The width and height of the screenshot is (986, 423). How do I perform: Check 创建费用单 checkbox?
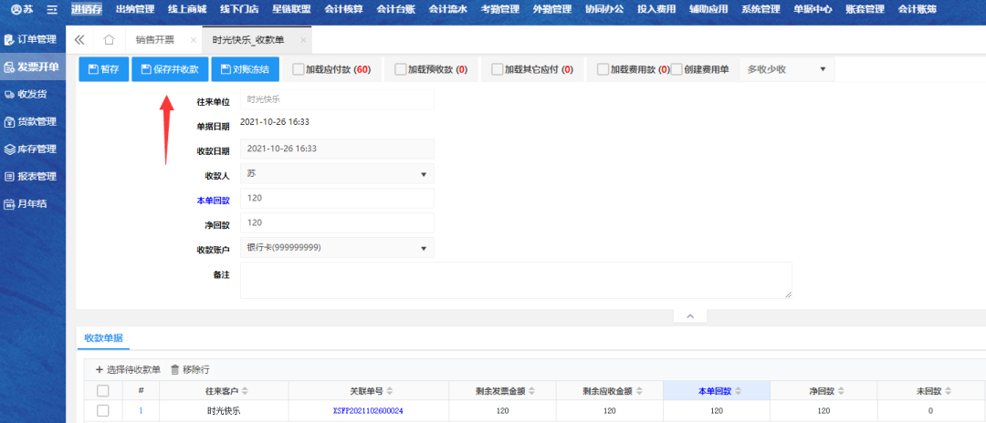coord(677,69)
